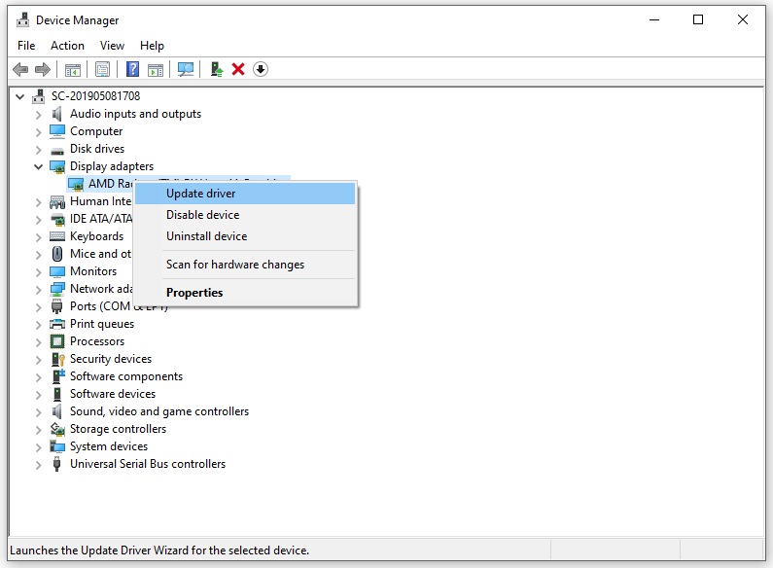This screenshot has width=773, height=568.
Task: Click the AMD Radeon display adapter icon
Action: click(76, 185)
